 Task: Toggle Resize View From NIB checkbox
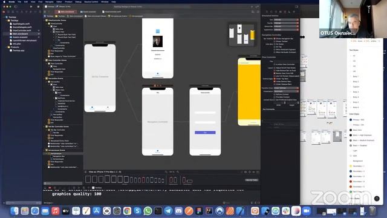pos(275,73)
